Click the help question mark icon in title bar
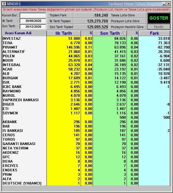Screen dimensions: 173x193 [x=4, y=4]
